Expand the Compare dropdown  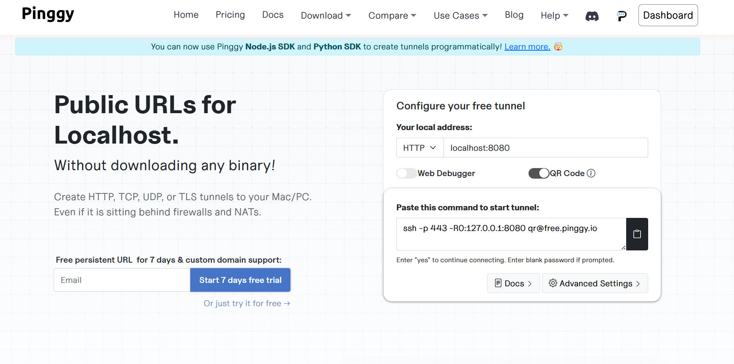(x=392, y=16)
